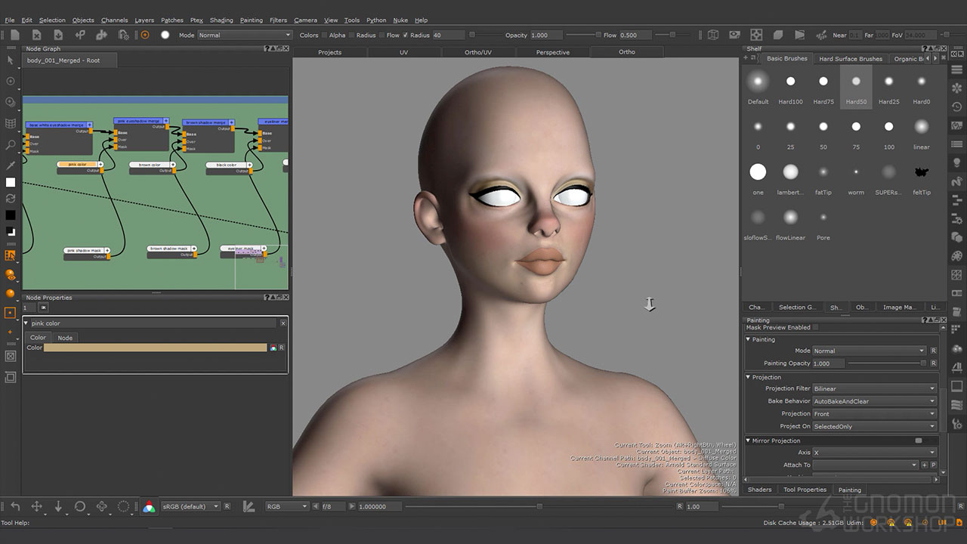Click the pink color swatch bar
This screenshot has height=544, width=967.
pos(155,348)
